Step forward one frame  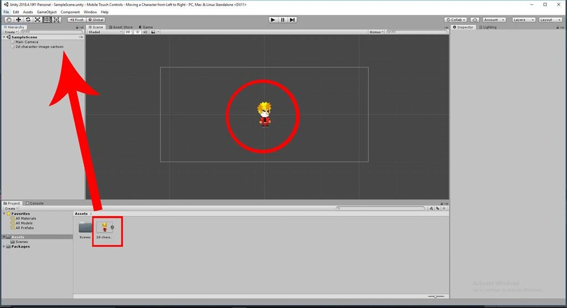[x=292, y=20]
